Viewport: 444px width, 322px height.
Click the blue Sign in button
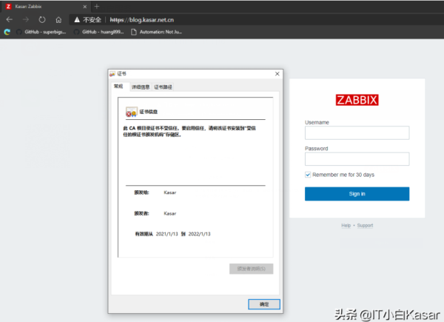357,194
